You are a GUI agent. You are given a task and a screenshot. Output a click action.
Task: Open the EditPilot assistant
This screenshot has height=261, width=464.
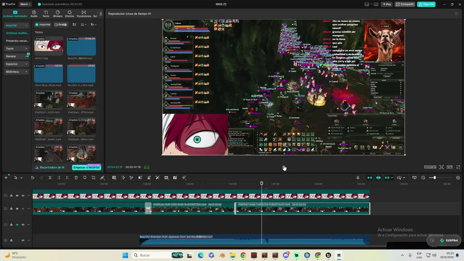coord(449,240)
